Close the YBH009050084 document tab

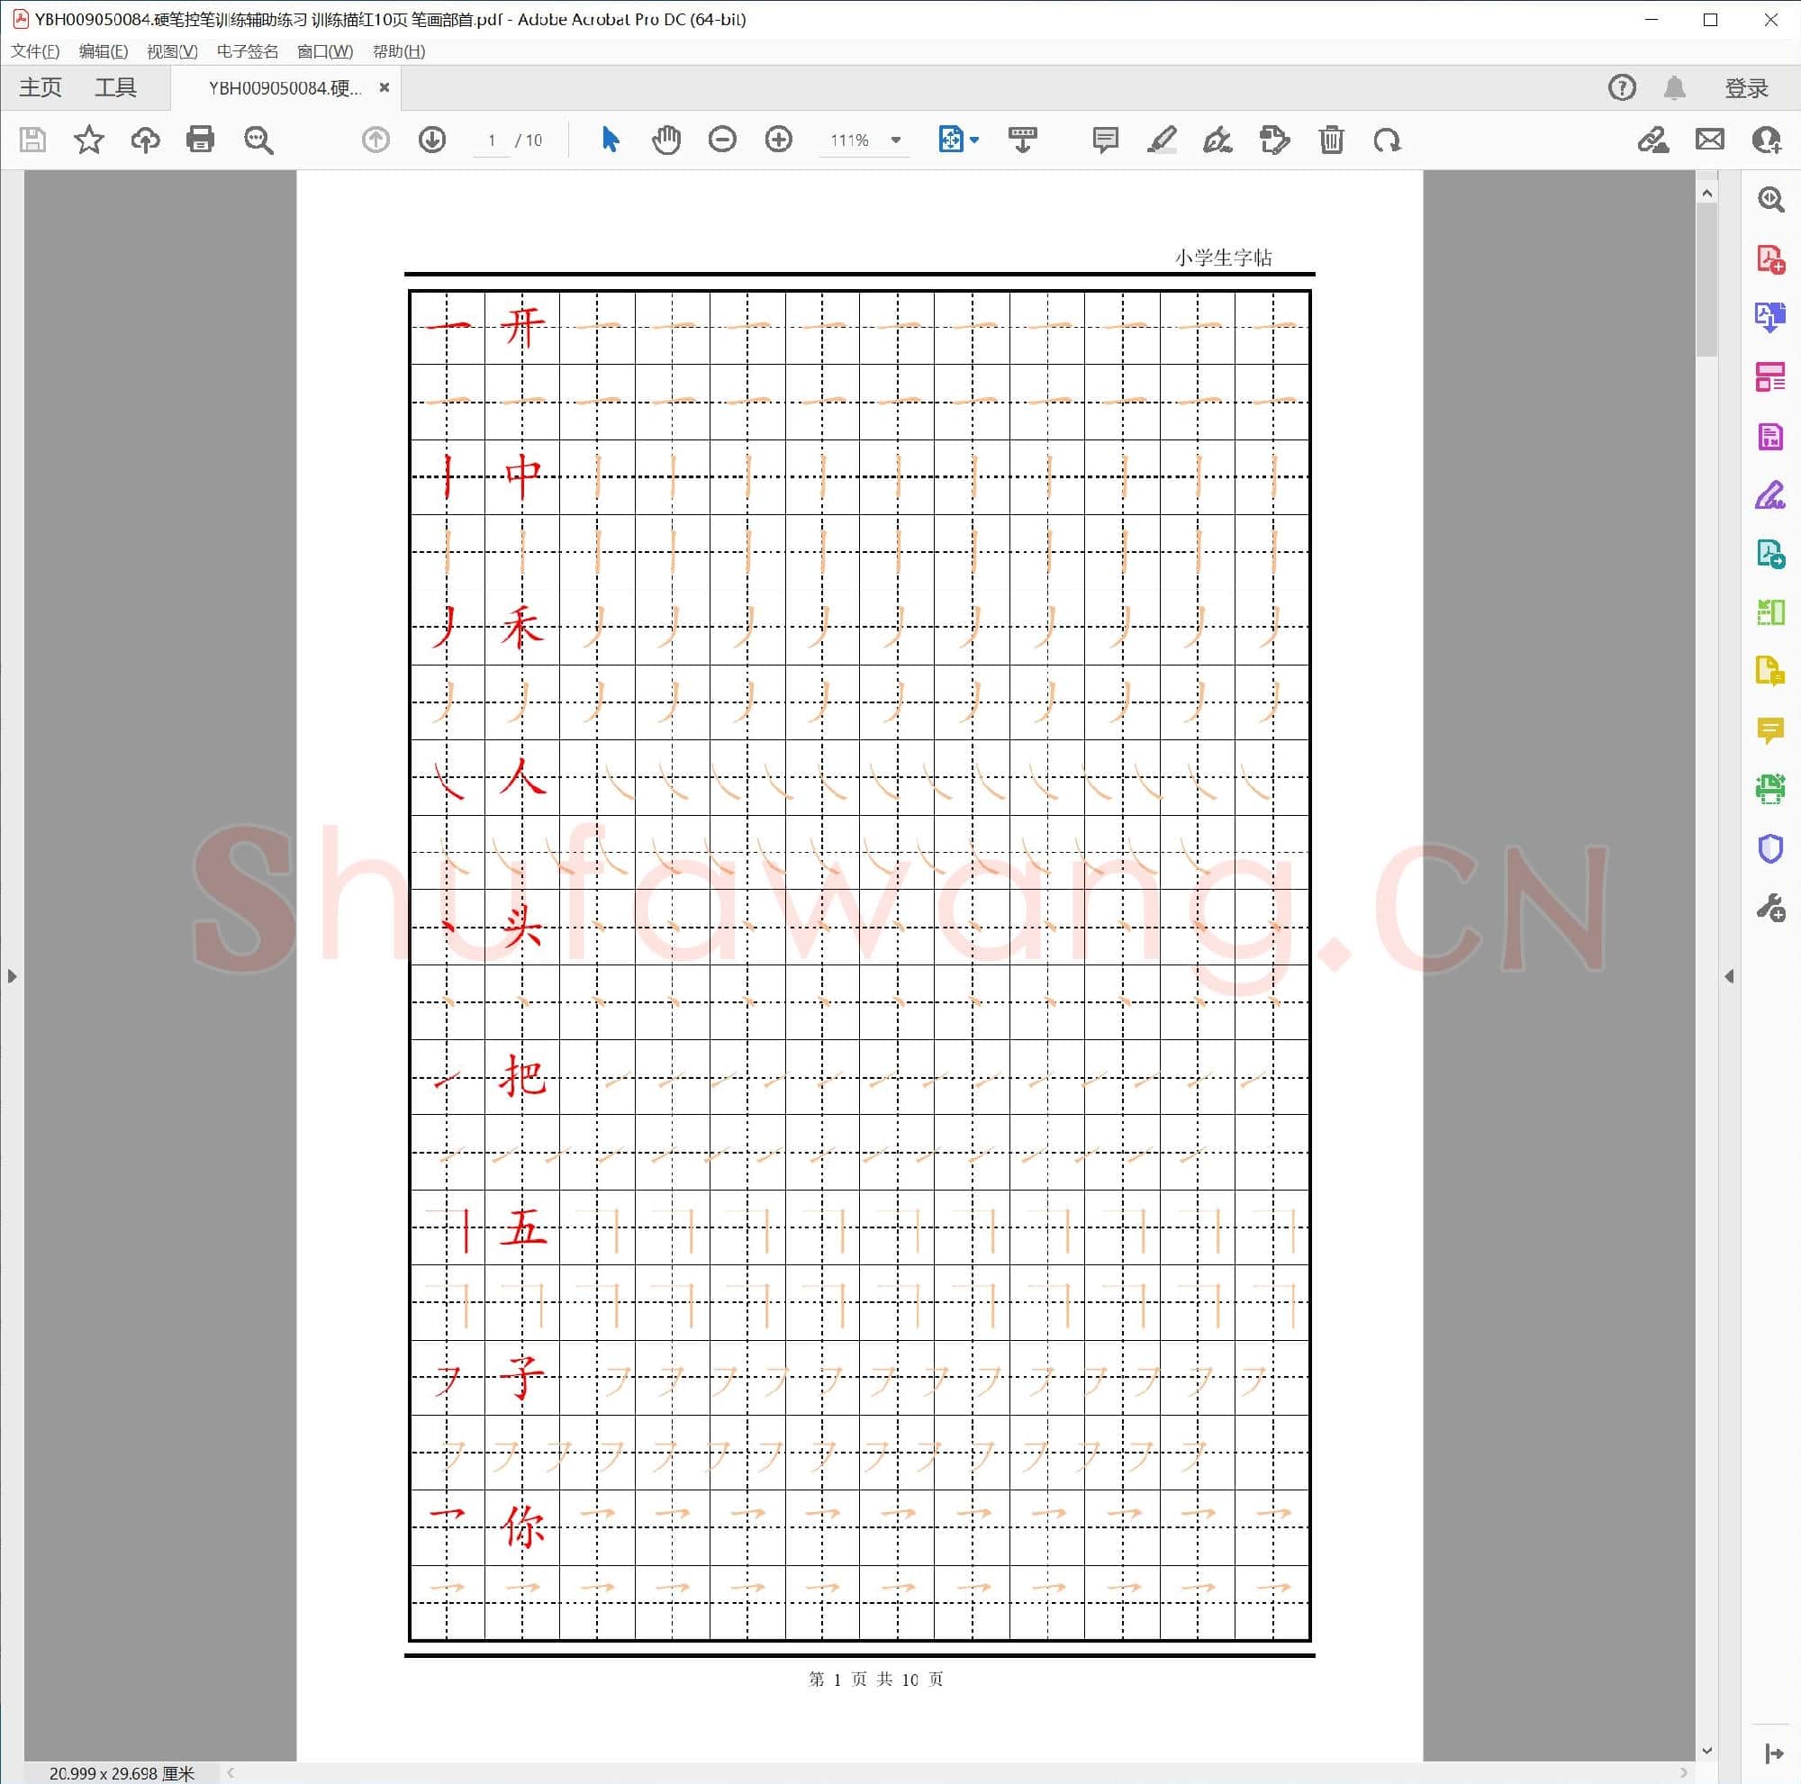coord(385,86)
